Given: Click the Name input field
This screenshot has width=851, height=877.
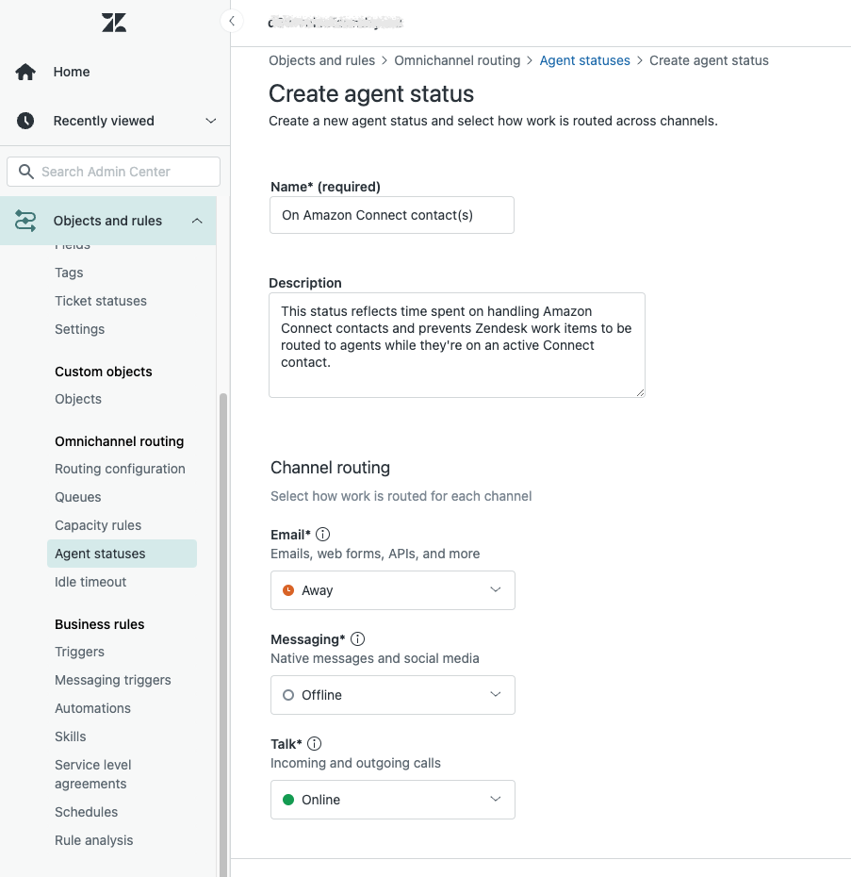Looking at the screenshot, I should [392, 215].
